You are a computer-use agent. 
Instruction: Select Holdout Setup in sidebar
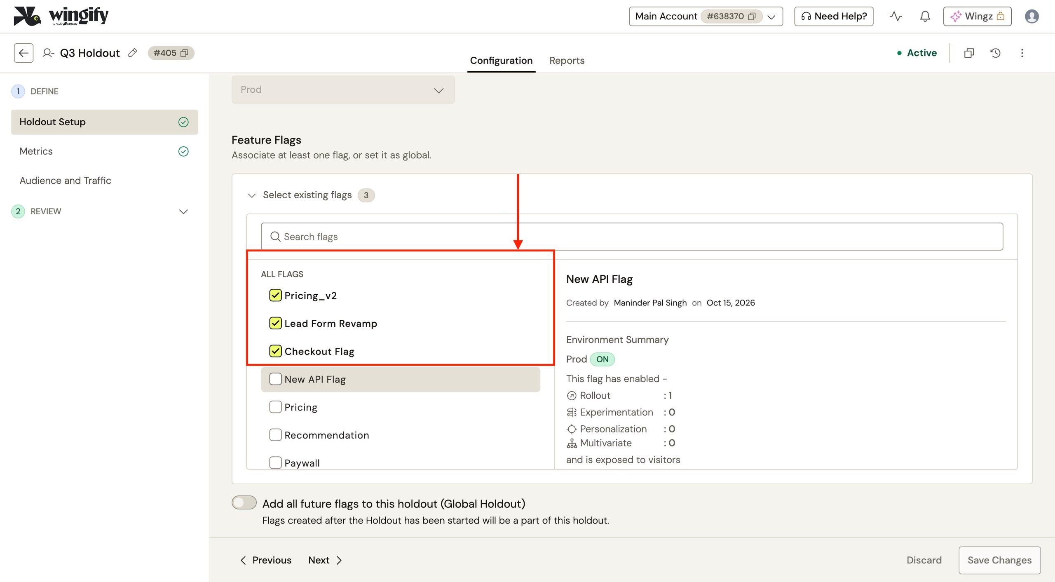[105, 122]
